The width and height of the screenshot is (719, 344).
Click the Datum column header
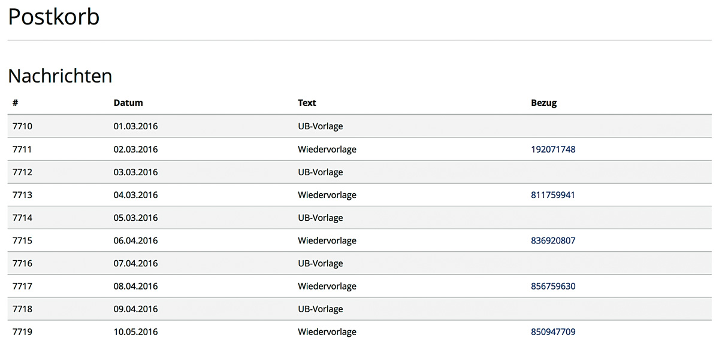coord(128,103)
